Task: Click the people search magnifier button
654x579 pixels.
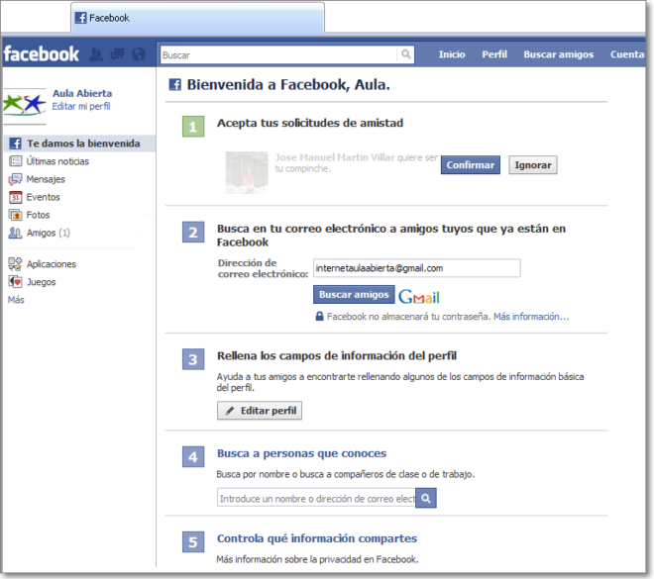Action: pos(426,498)
